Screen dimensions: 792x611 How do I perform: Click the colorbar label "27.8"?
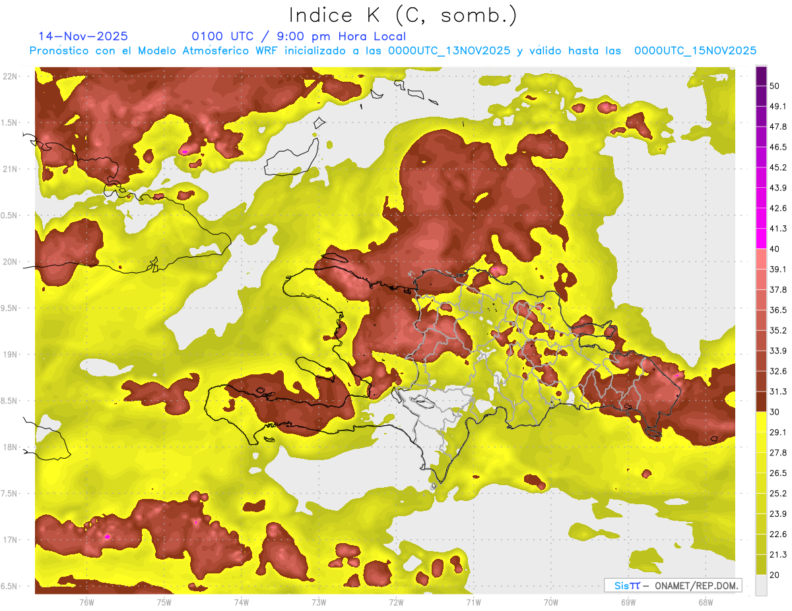778,452
